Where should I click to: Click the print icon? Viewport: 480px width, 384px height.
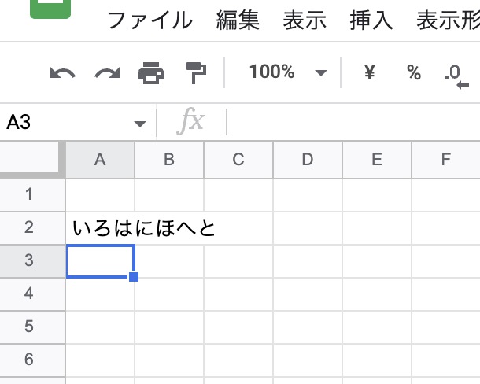150,73
